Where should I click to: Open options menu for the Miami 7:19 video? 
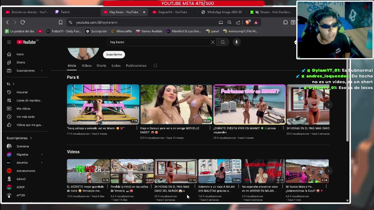tap(137, 128)
